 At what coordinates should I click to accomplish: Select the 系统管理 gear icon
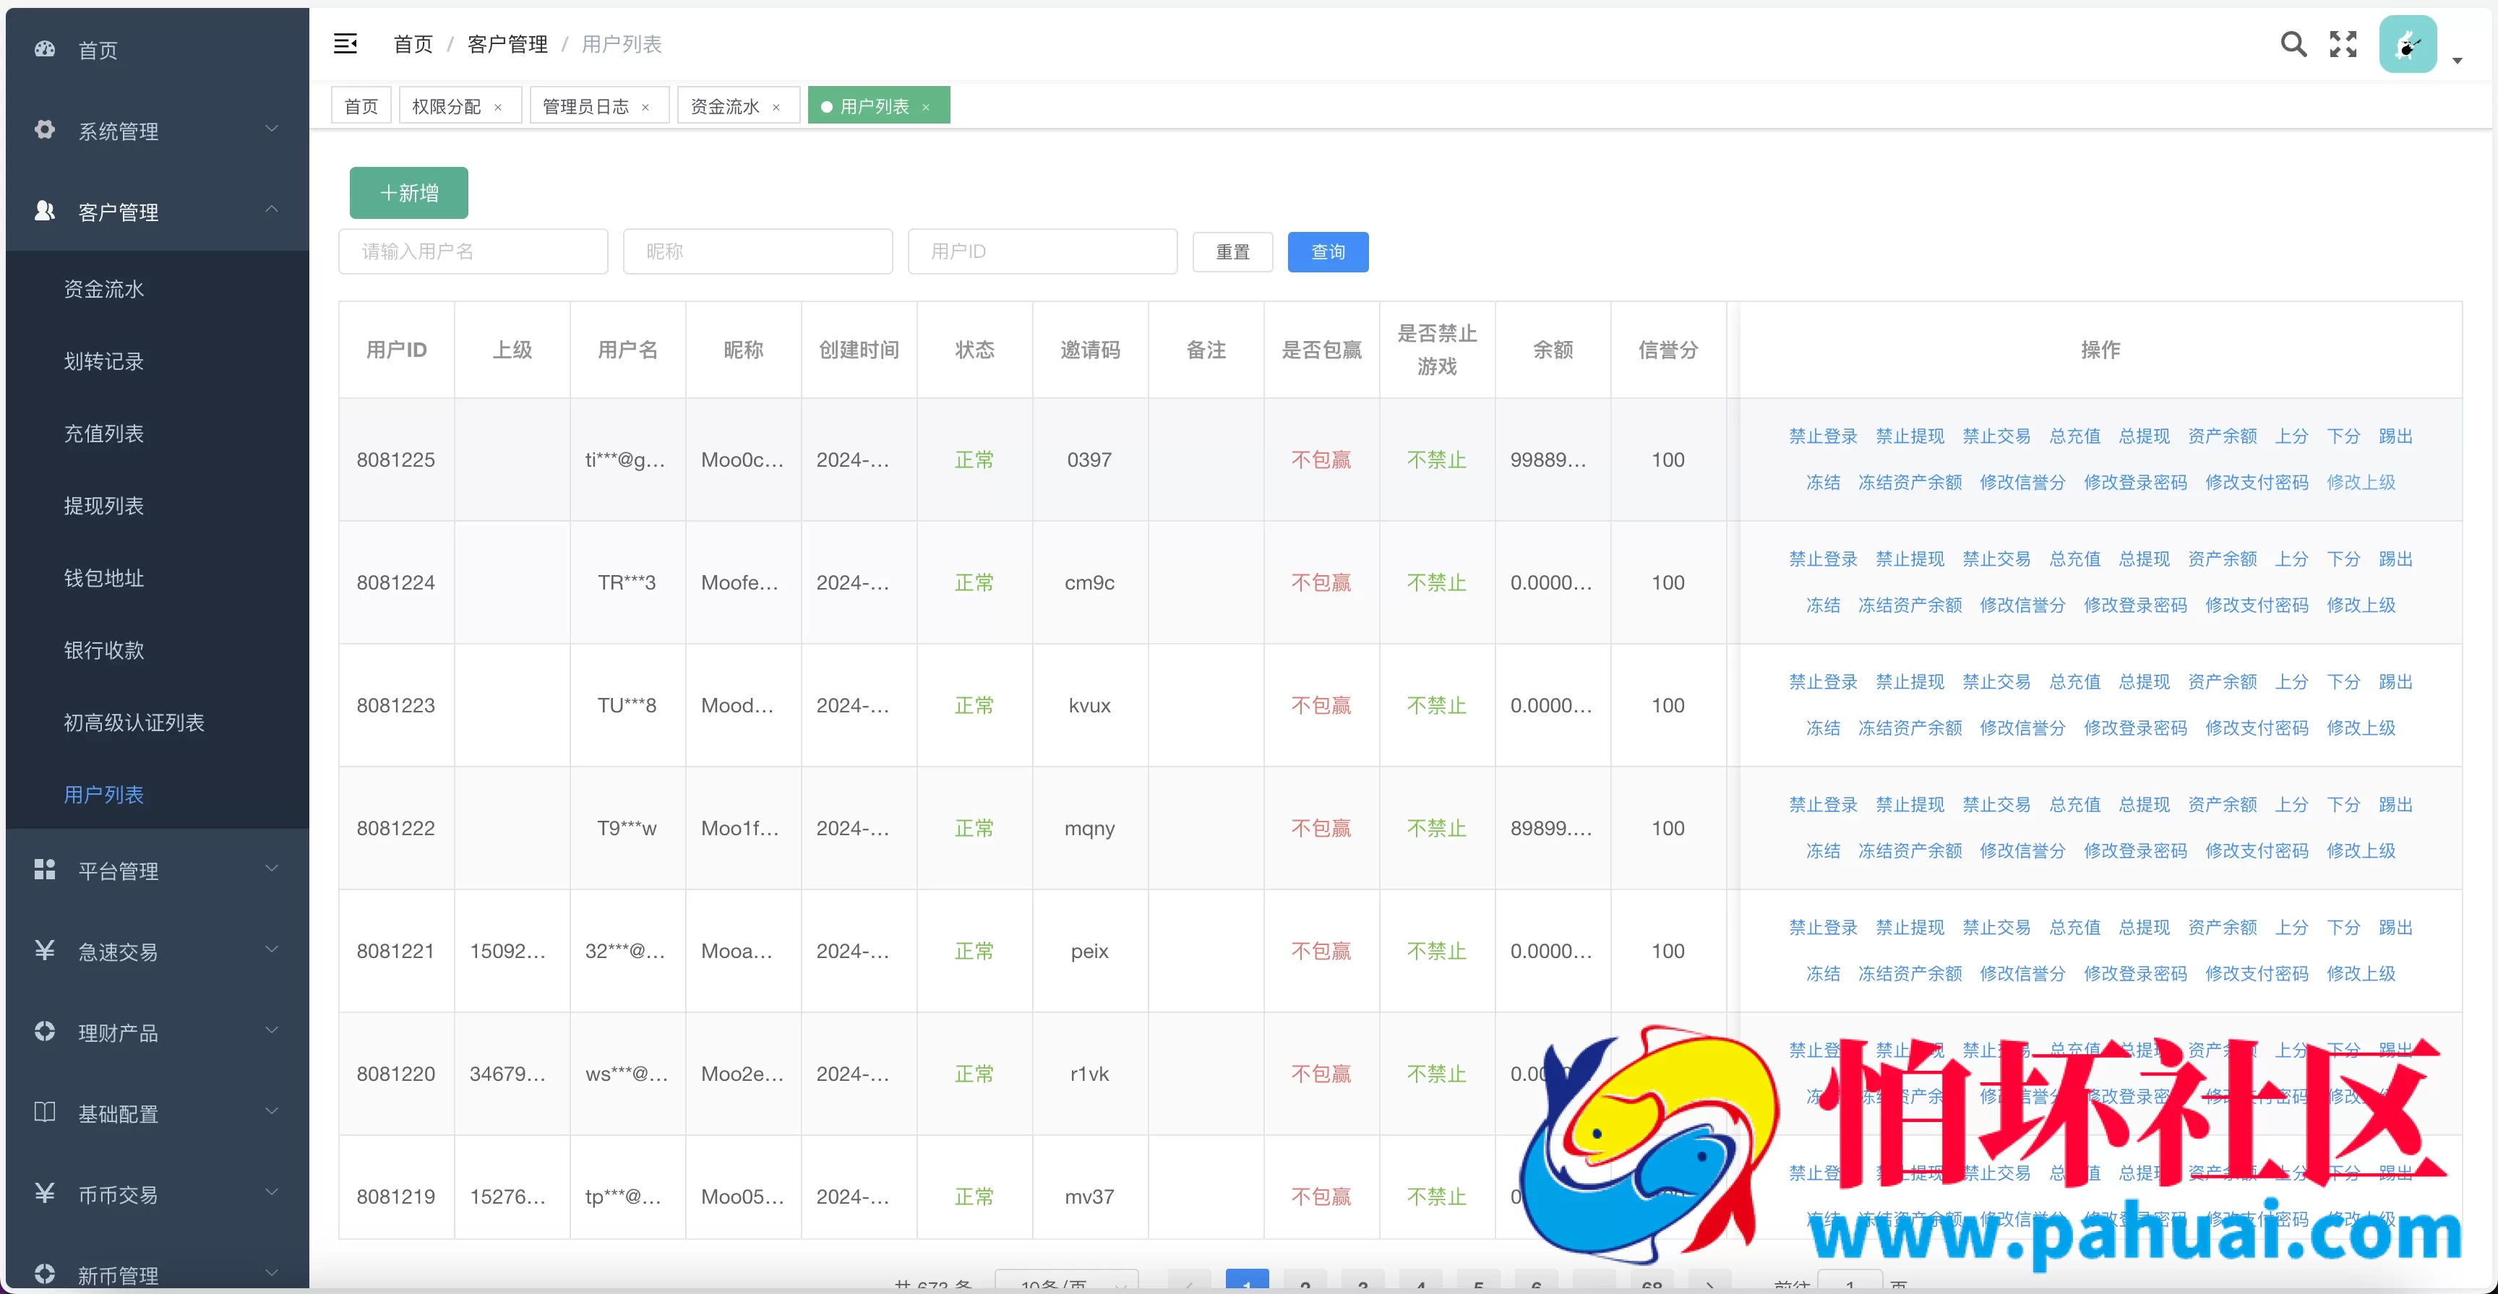coord(45,131)
